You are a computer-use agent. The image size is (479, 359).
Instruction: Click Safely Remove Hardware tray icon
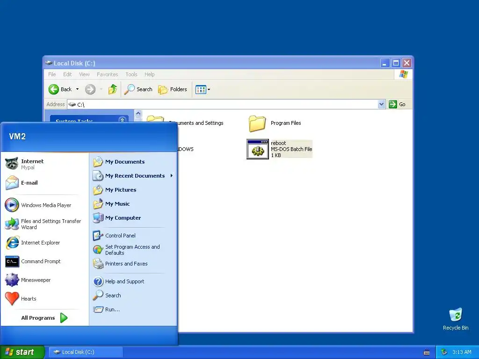444,352
